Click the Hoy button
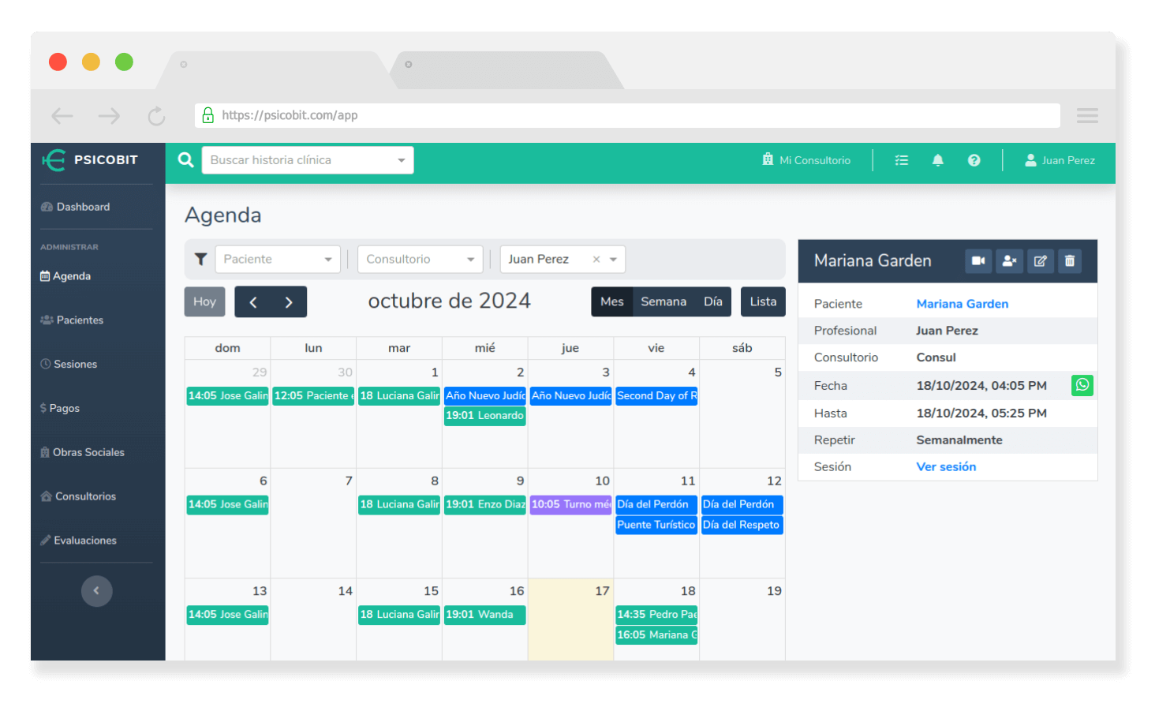This screenshot has height=726, width=1170. 204,302
